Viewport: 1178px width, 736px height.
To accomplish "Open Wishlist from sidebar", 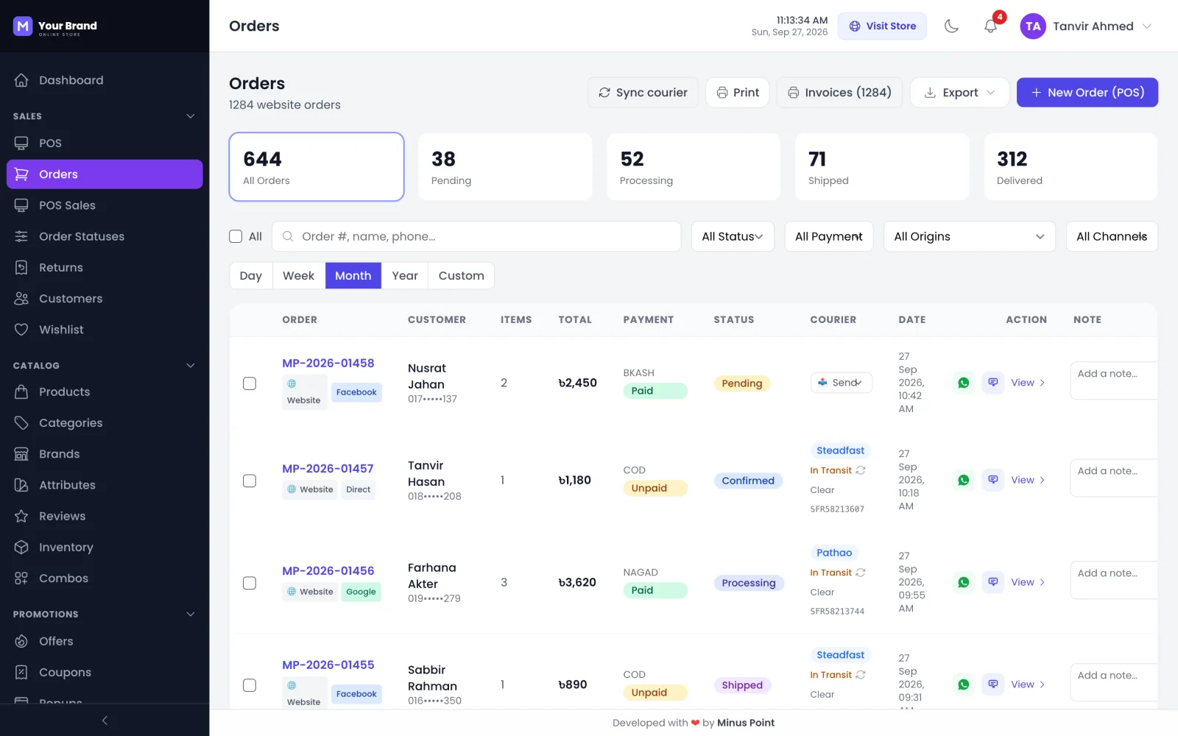I will tap(105, 330).
